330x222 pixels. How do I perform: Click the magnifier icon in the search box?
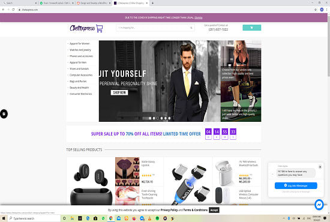coord(191,28)
